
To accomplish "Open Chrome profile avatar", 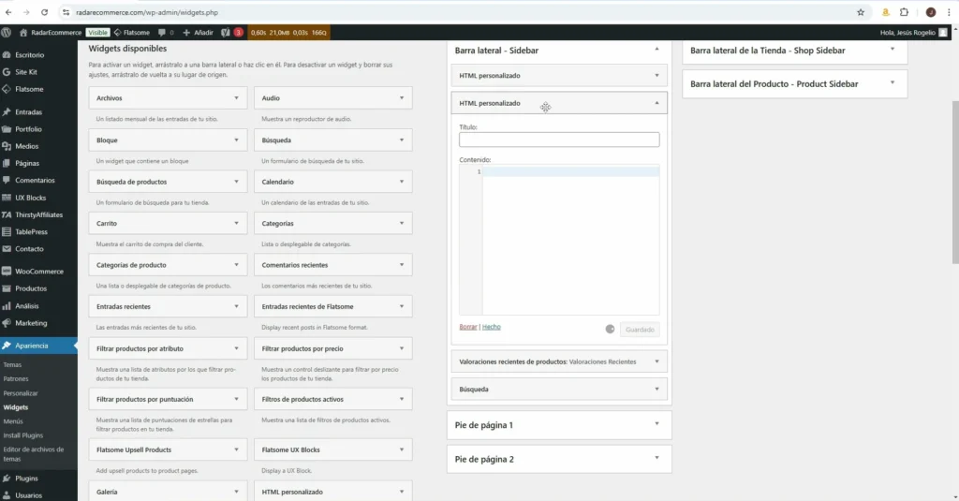I will pos(930,12).
